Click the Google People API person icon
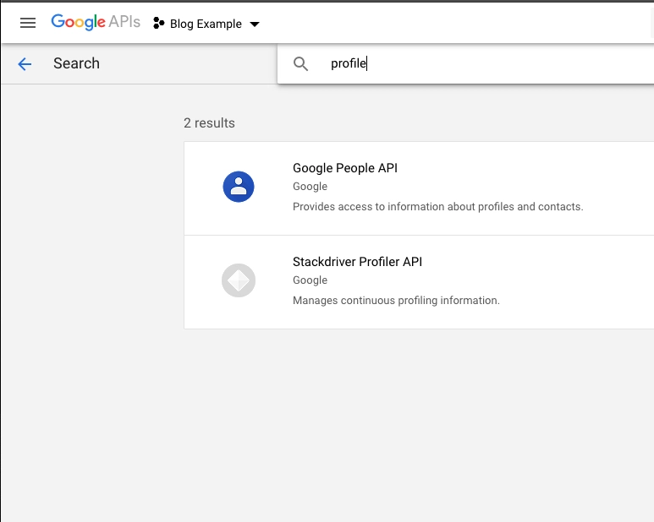654x522 pixels. point(239,187)
